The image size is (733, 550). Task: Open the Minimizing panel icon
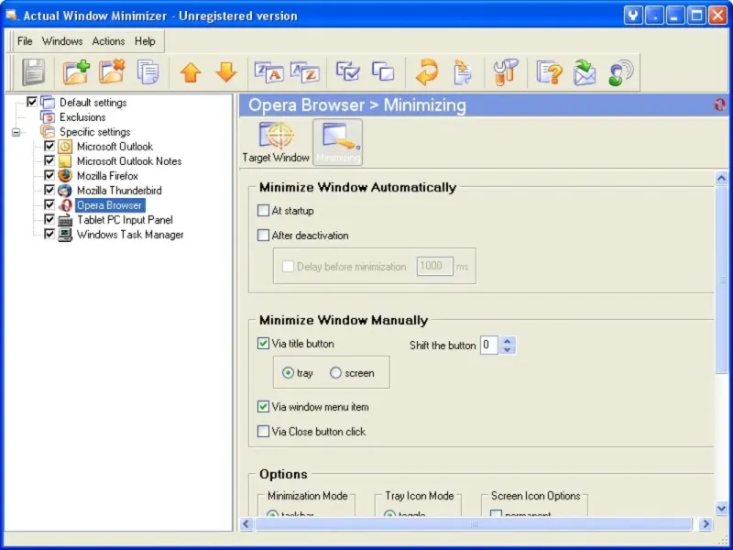337,142
